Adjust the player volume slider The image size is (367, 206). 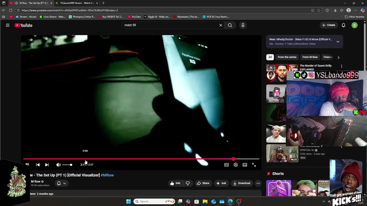67,165
